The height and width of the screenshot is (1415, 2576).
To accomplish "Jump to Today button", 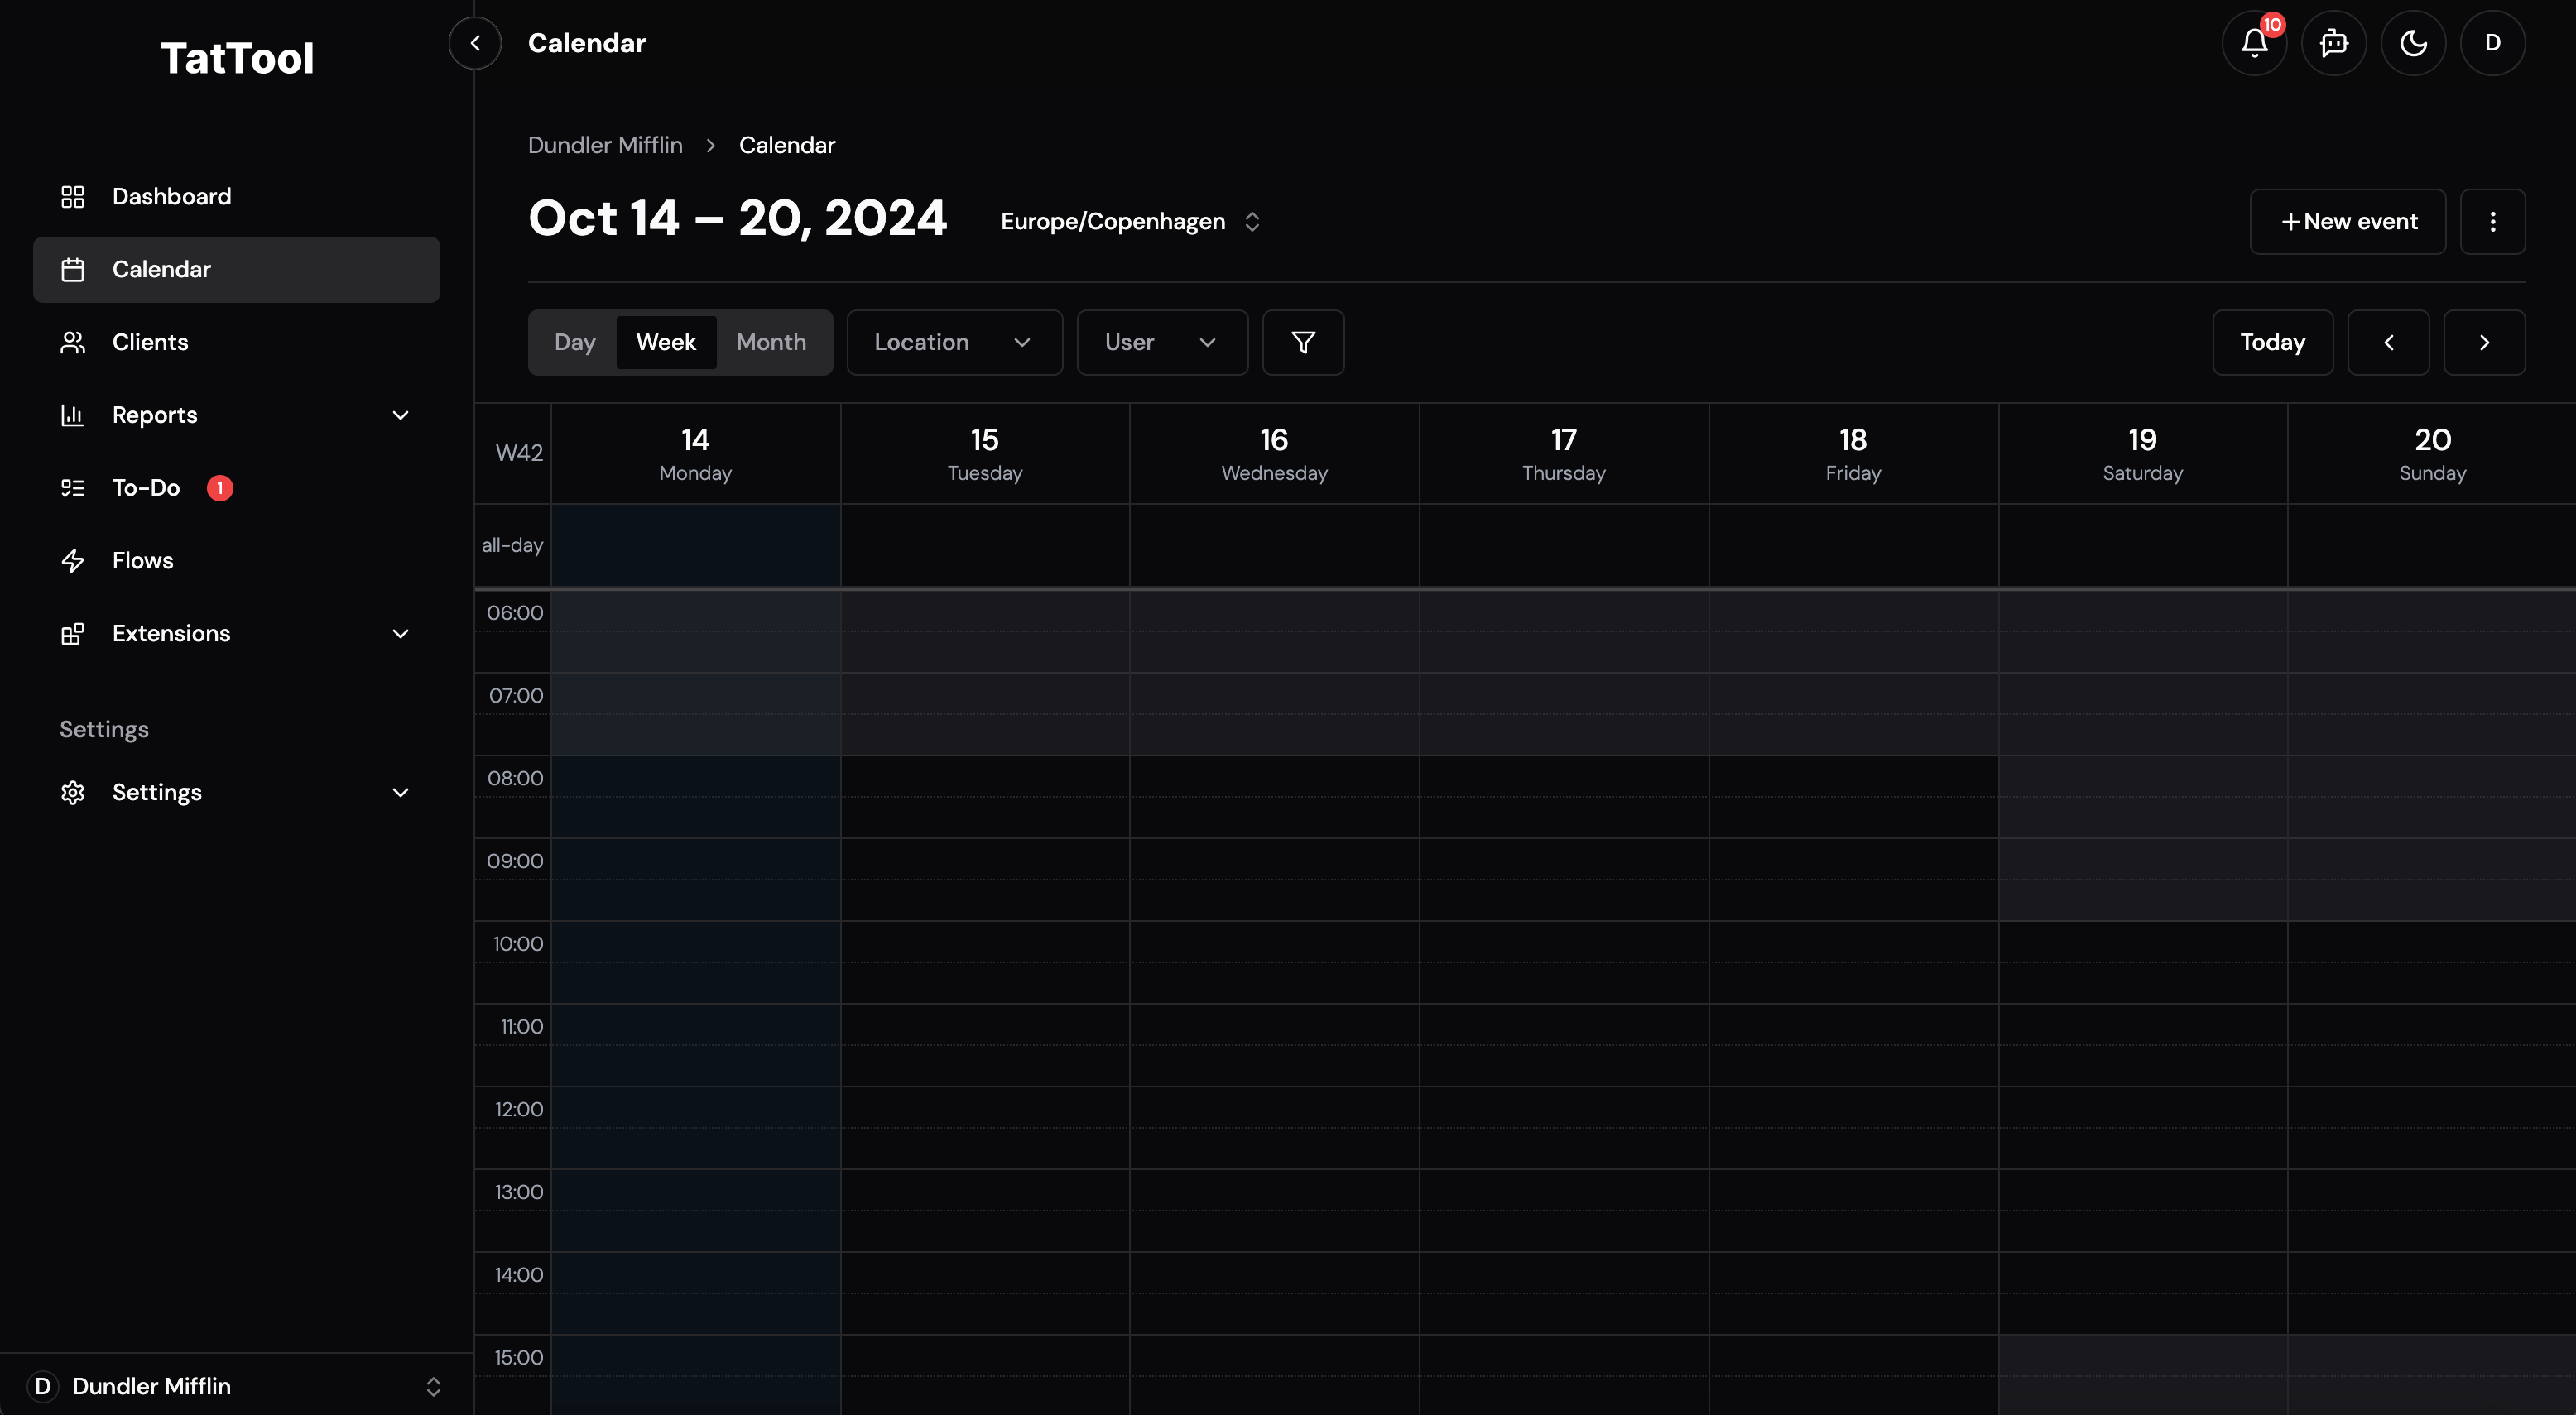I will 2272,343.
